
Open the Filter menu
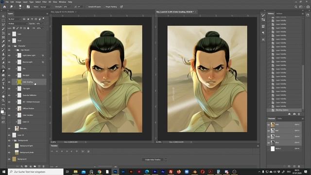tap(44, 2)
